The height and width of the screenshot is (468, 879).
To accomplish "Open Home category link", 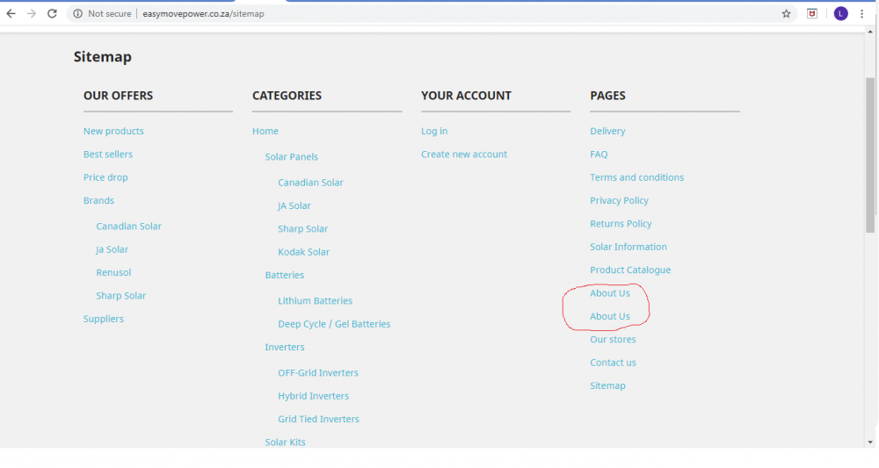I will click(265, 131).
